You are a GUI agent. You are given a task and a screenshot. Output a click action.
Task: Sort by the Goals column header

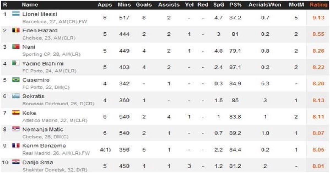pos(144,5)
